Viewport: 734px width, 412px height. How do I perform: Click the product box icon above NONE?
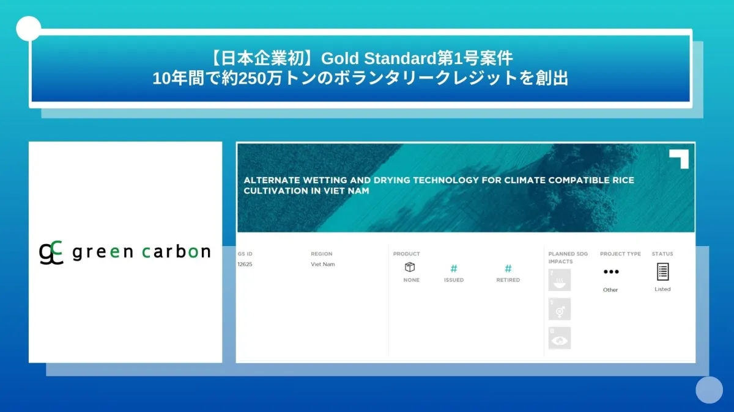410,267
